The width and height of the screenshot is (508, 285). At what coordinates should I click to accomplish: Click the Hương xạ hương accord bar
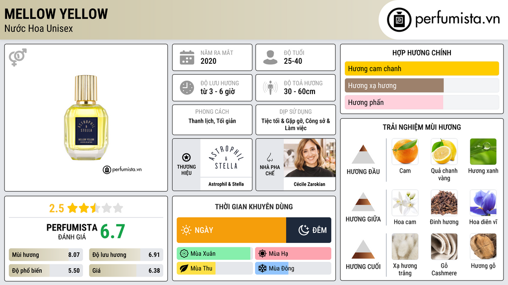(422, 86)
